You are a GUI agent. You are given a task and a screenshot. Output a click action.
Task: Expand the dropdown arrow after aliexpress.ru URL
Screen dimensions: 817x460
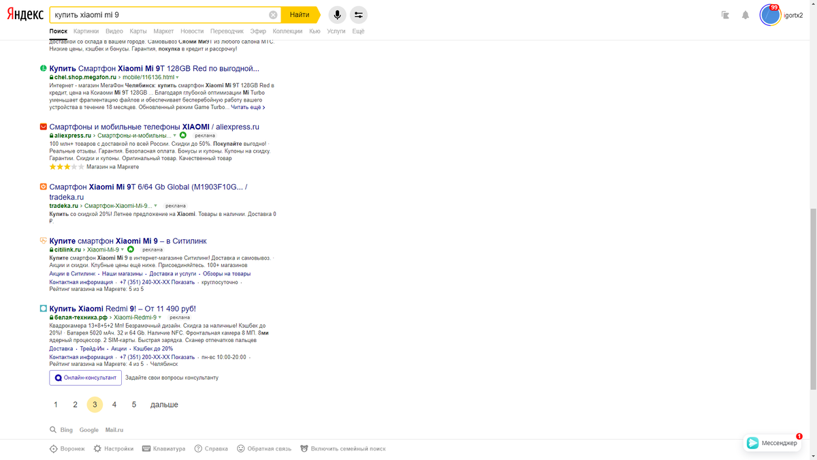(x=174, y=136)
